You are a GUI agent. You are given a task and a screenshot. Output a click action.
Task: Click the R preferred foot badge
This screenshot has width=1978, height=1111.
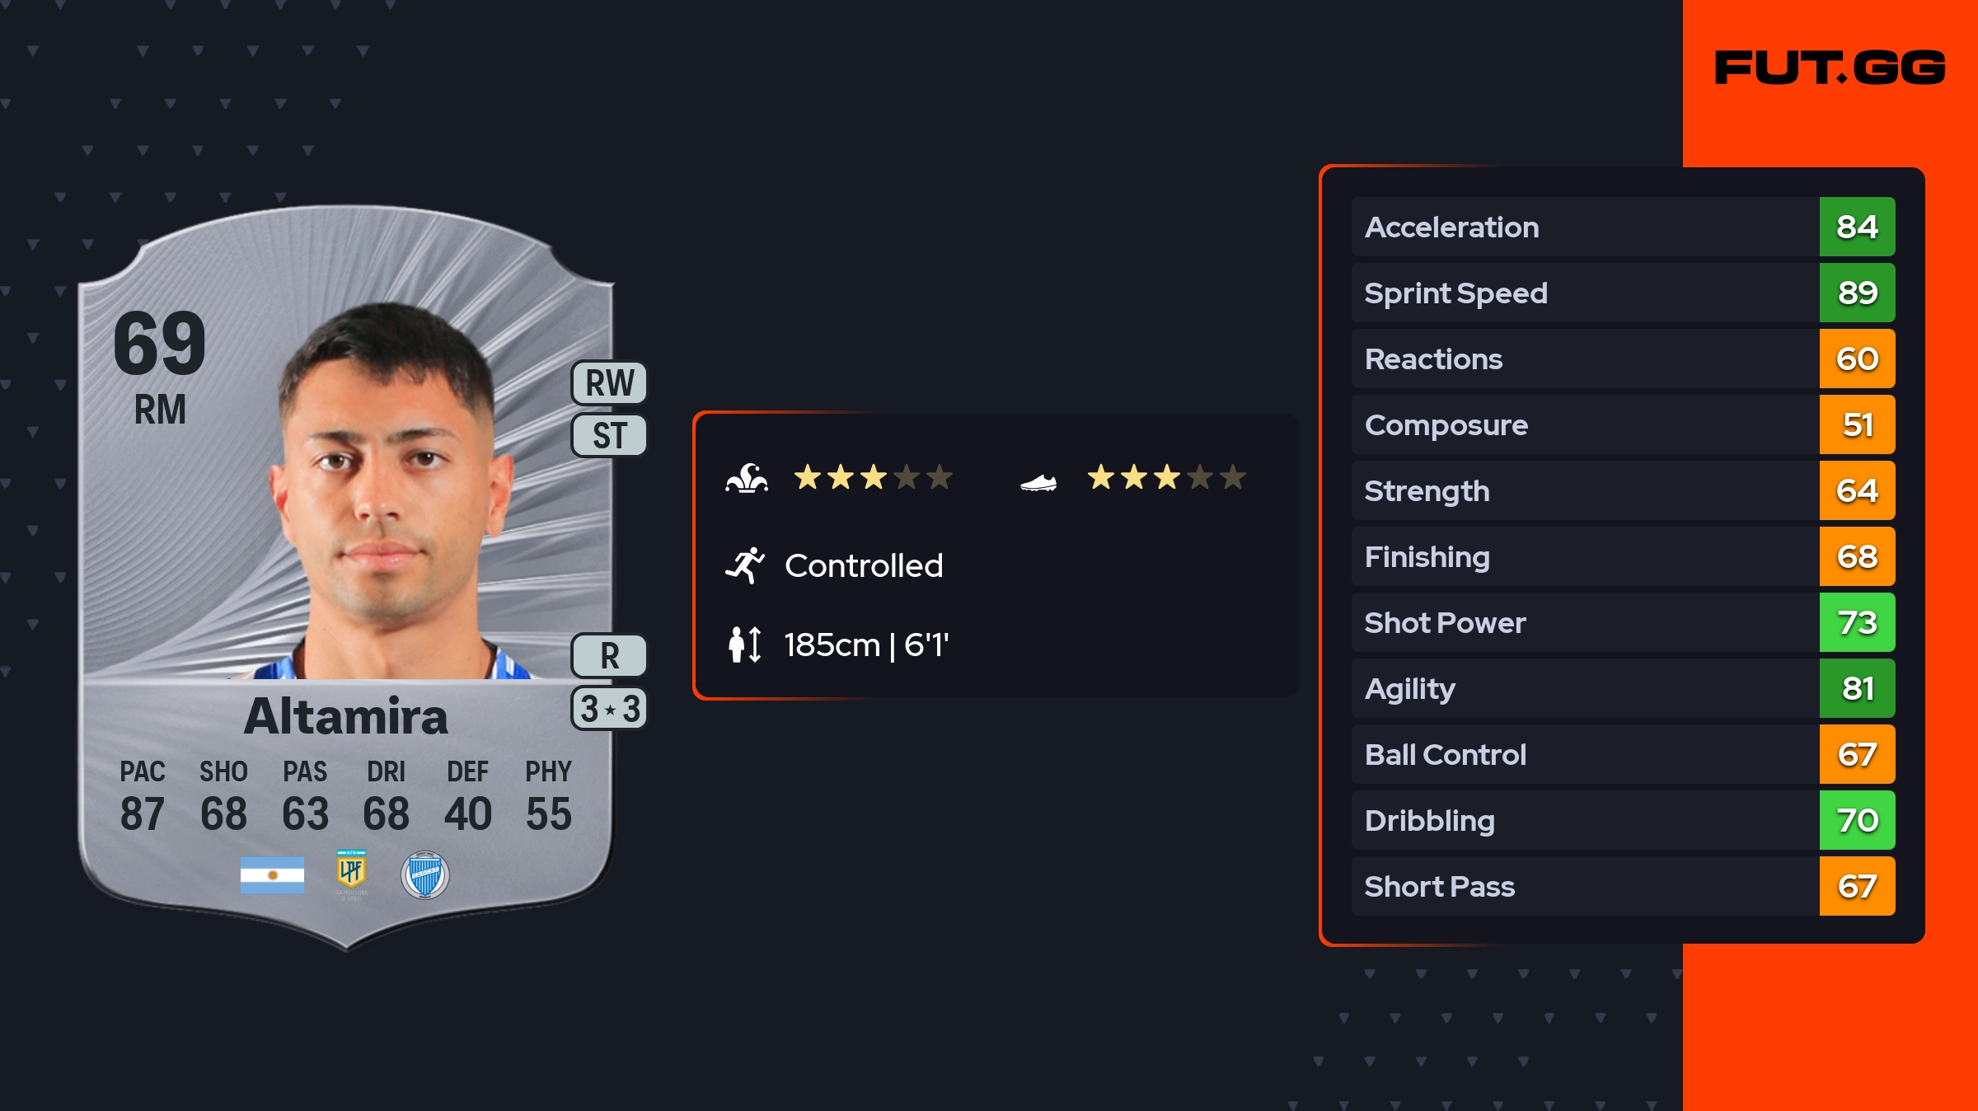click(x=609, y=656)
